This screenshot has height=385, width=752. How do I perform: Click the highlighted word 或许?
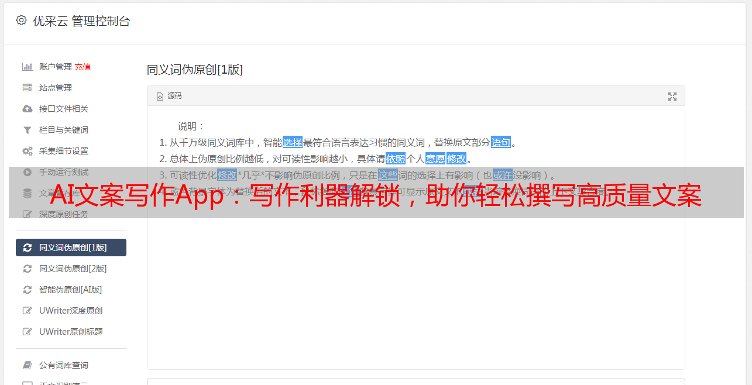tap(503, 175)
